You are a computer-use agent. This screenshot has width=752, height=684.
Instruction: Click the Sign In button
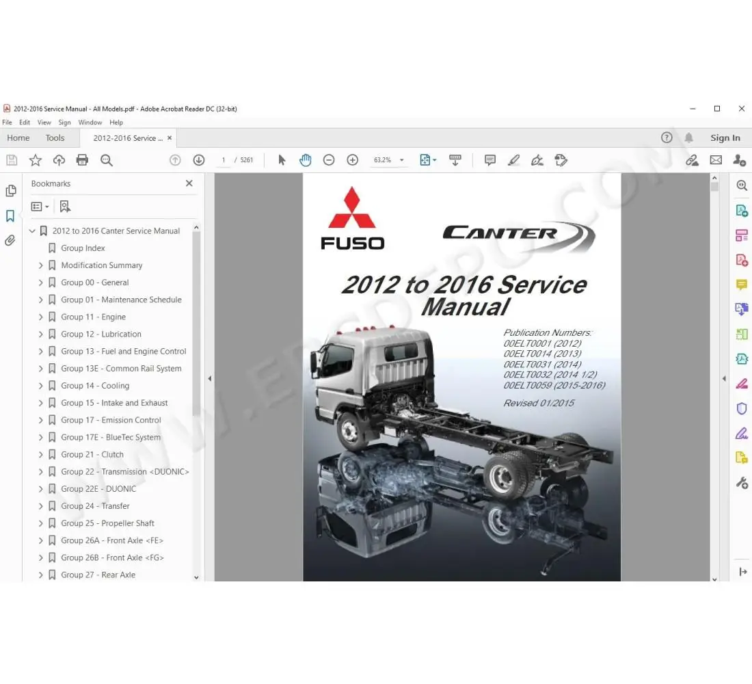[x=725, y=137]
